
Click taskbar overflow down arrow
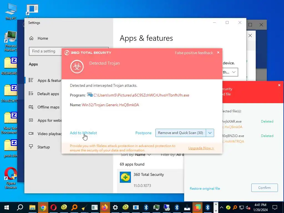pos(216,211)
